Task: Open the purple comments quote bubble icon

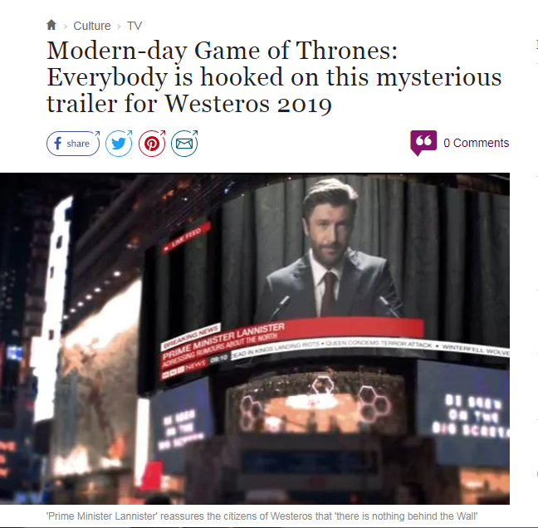Action: point(423,143)
